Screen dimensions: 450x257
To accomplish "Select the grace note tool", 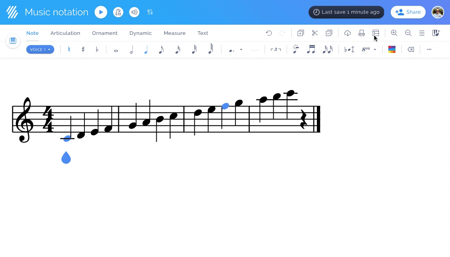I will (x=296, y=49).
